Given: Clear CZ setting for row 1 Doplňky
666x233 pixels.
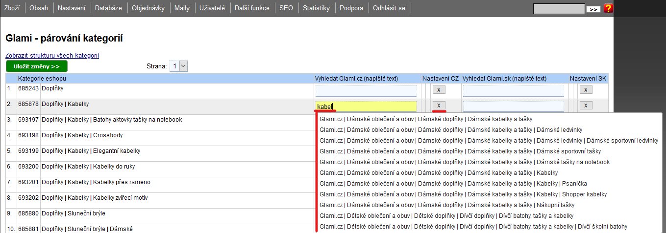Looking at the screenshot, I should click(x=439, y=90).
